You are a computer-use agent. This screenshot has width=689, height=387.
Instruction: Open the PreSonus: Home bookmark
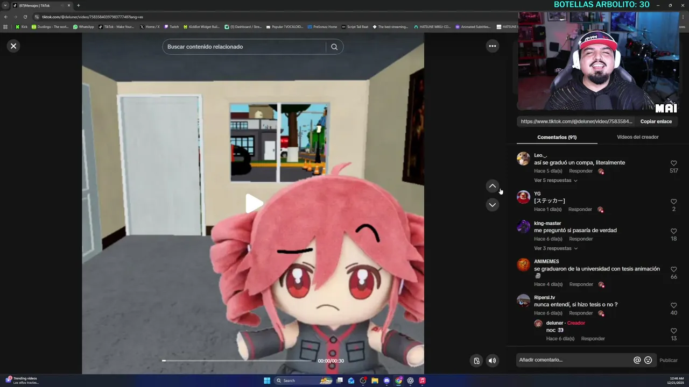click(322, 26)
